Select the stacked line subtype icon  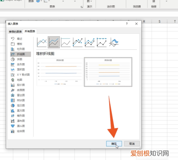(x=54, y=42)
